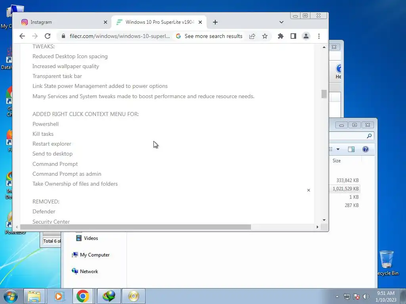
Task: Bookmark this page with the star
Action: pos(264,36)
